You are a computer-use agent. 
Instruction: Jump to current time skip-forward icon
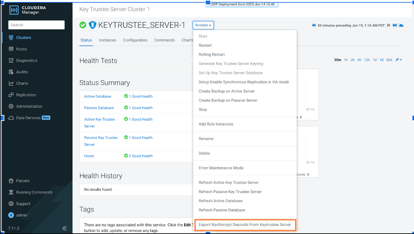(x=395, y=25)
